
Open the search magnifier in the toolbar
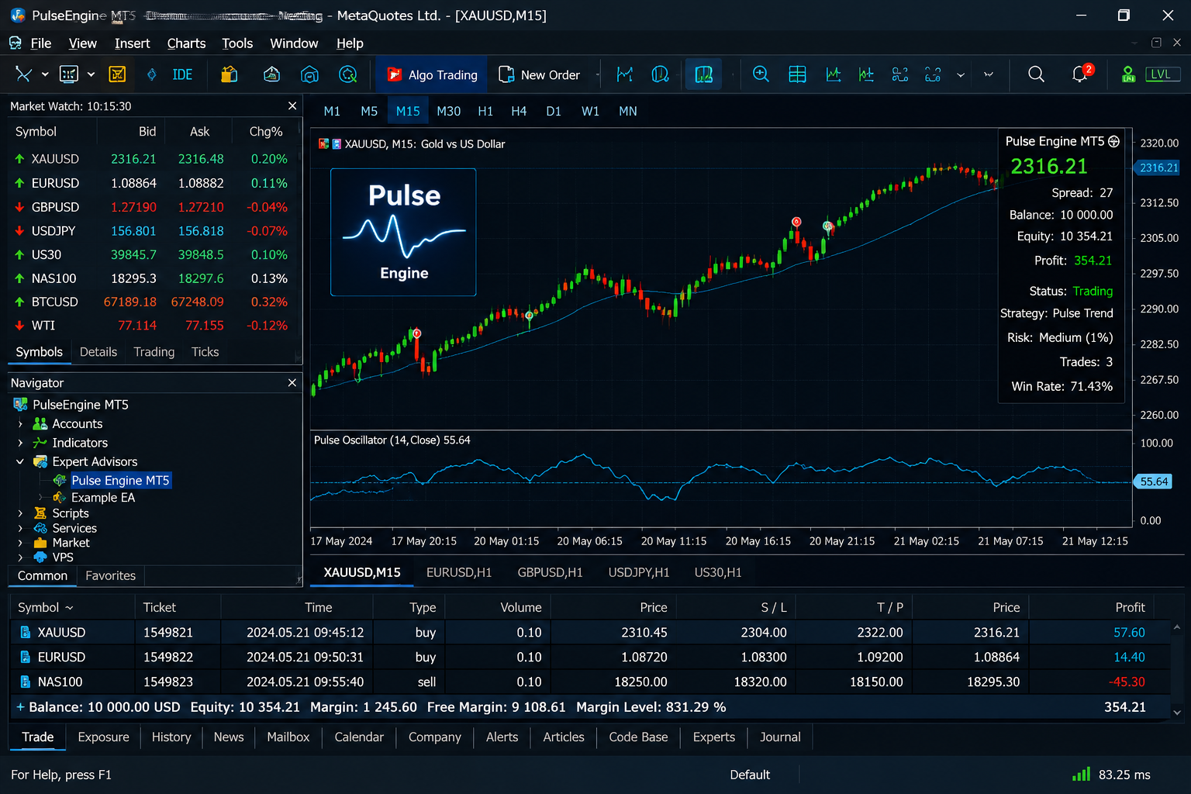pos(1036,74)
